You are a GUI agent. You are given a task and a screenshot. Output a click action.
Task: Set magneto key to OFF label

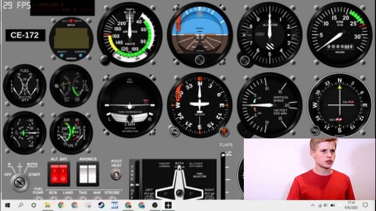click(8, 175)
